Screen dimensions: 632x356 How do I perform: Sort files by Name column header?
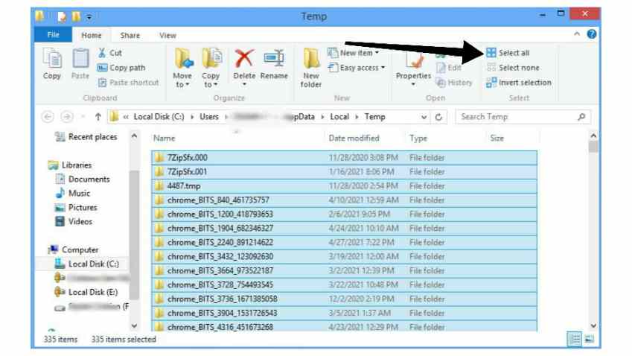click(x=164, y=139)
